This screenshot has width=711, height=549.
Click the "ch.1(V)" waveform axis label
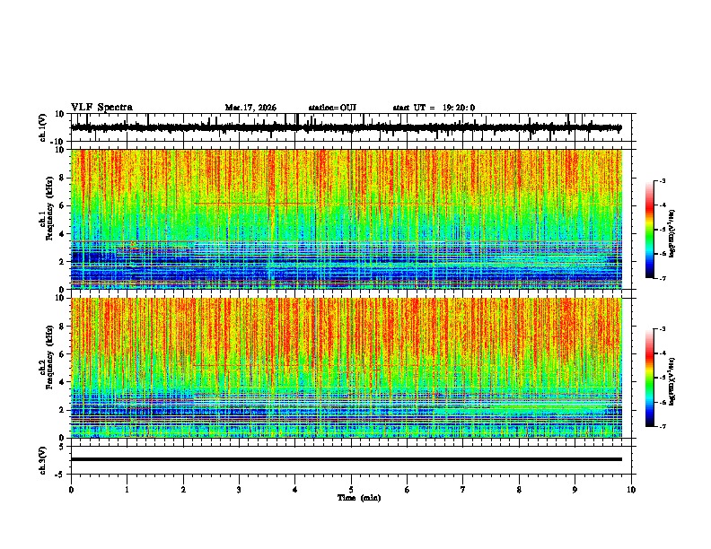[43, 127]
